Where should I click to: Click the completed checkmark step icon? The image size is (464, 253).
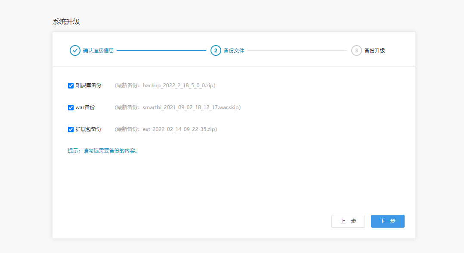(x=75, y=51)
